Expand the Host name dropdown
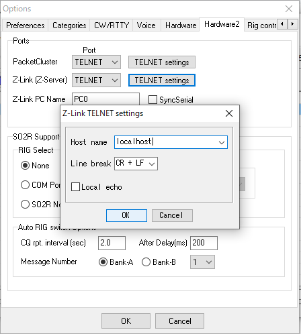301x334 pixels. [x=222, y=142]
